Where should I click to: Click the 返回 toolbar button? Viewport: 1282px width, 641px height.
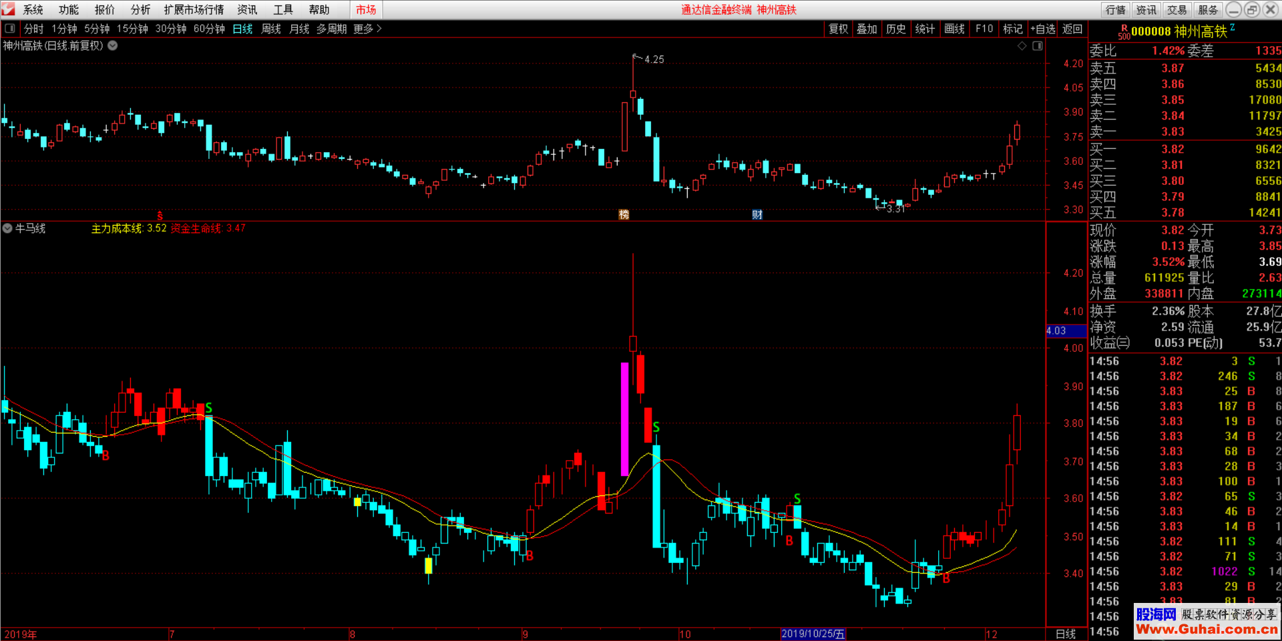[x=1072, y=29]
